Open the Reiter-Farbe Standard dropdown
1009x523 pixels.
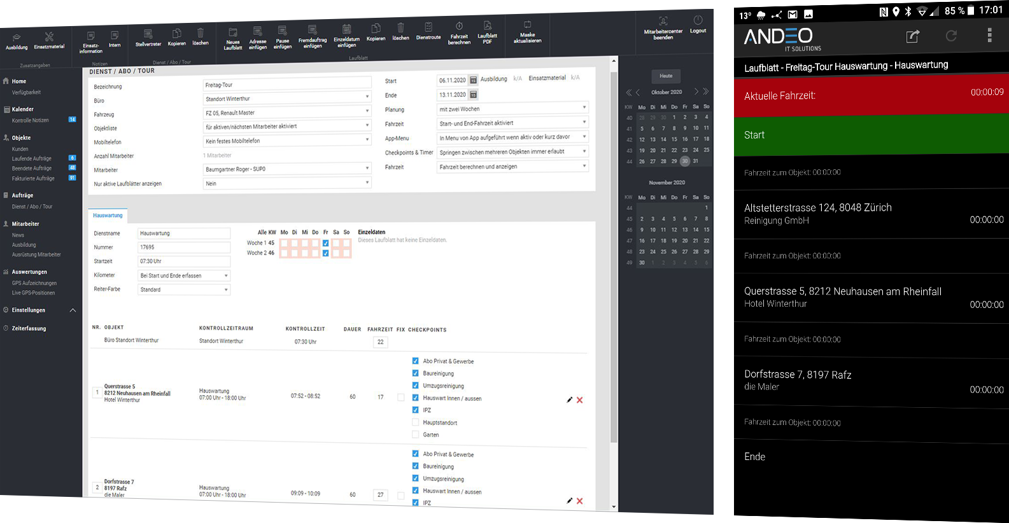click(184, 289)
